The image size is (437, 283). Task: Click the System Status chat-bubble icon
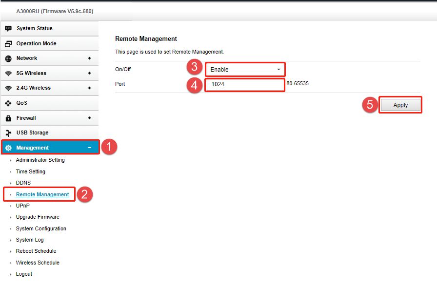click(x=8, y=29)
